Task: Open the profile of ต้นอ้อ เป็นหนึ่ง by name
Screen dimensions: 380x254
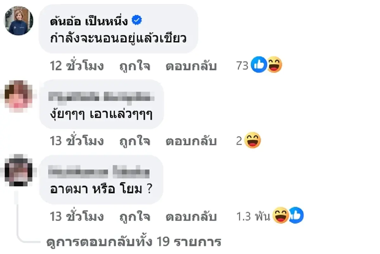Action: point(90,20)
